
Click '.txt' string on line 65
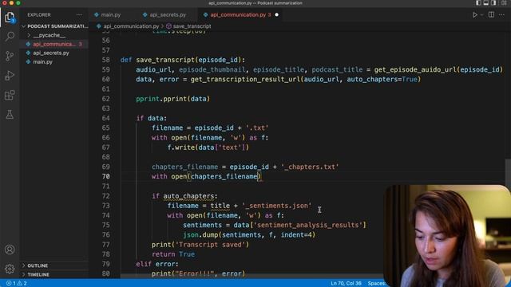[x=257, y=128]
